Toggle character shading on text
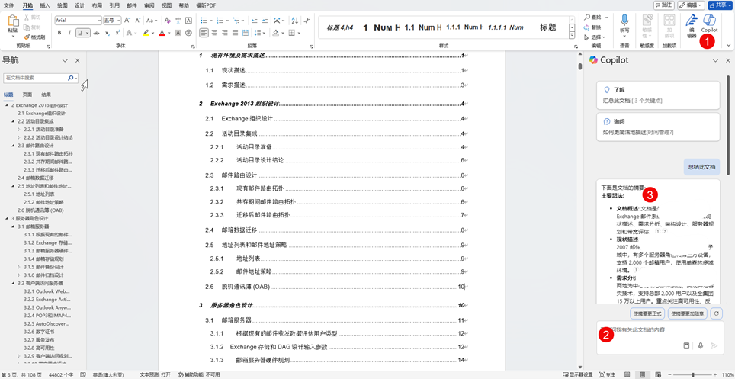Viewport: 735px width, 379px height. click(x=178, y=33)
